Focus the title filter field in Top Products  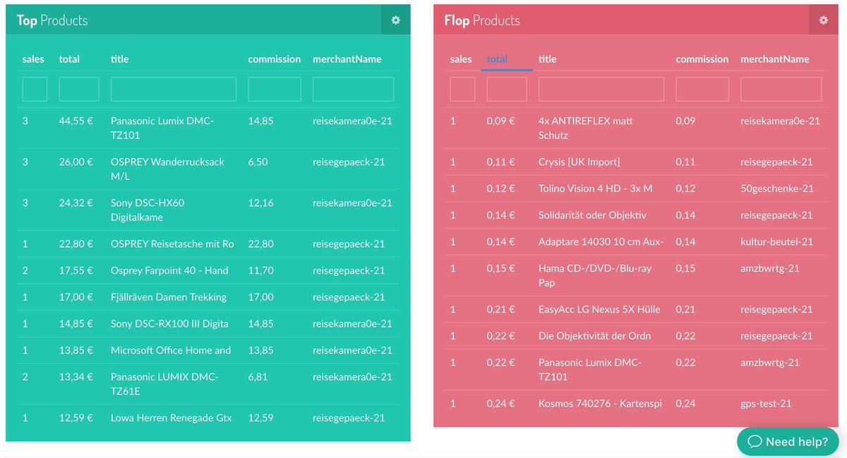coord(174,89)
